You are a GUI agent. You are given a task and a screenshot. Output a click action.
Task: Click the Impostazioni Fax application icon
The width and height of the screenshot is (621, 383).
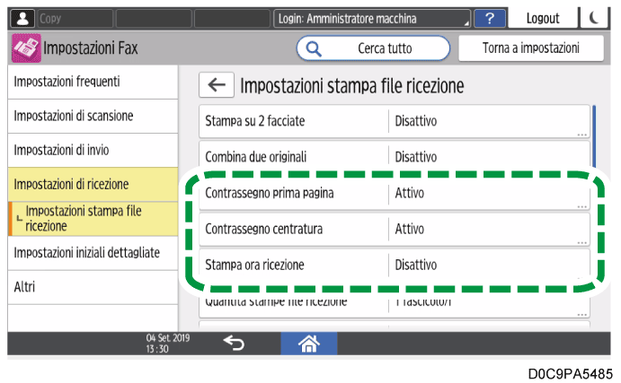tap(26, 48)
